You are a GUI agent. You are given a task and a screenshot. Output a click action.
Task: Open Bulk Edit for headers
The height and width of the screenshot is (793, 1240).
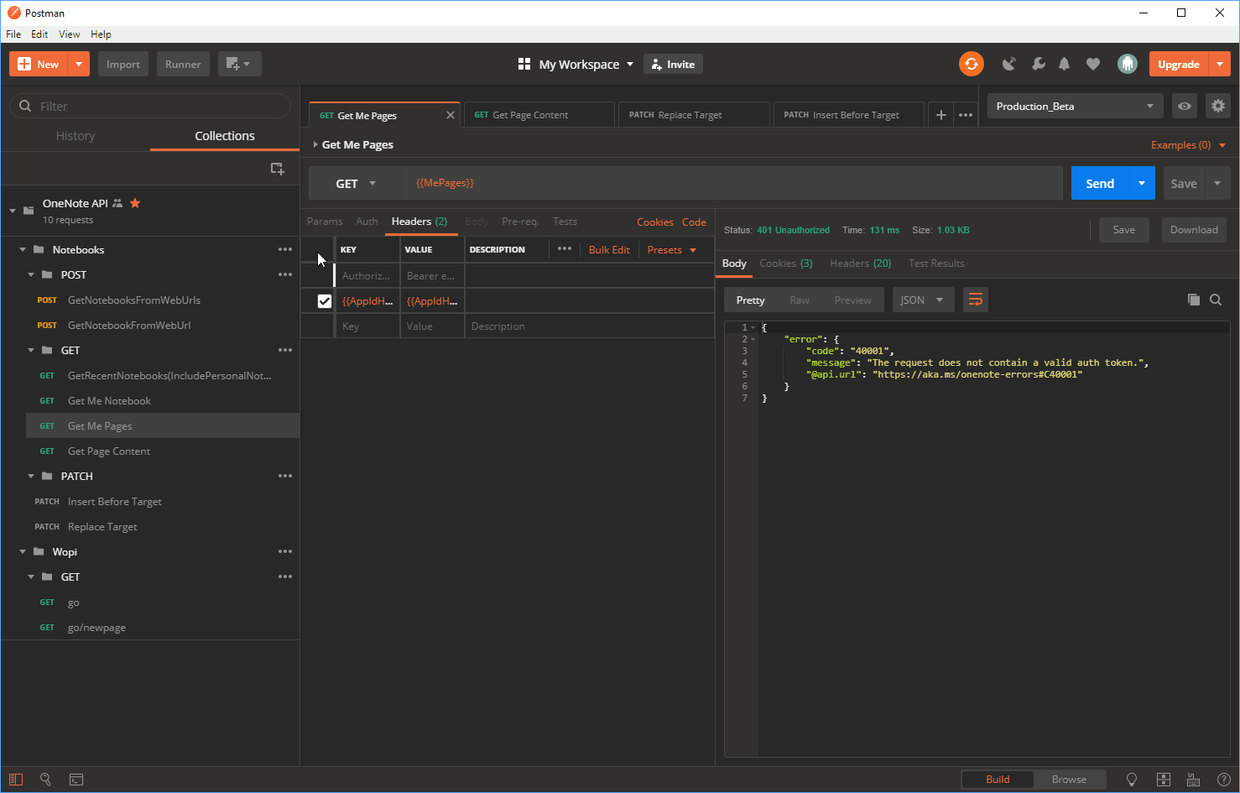coord(609,249)
